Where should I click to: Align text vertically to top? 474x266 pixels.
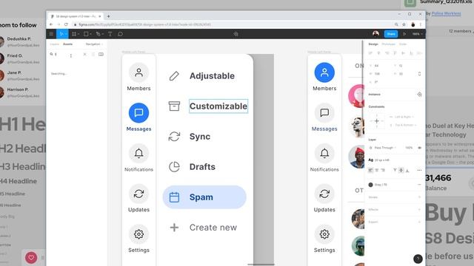pos(395,170)
